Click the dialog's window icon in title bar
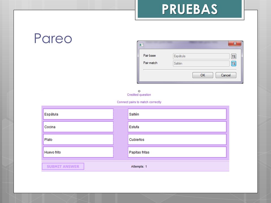Viewport: 271px width, 203px height. pos(141,45)
